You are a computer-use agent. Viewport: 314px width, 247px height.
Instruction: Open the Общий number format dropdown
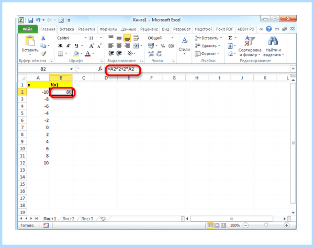tap(172, 38)
